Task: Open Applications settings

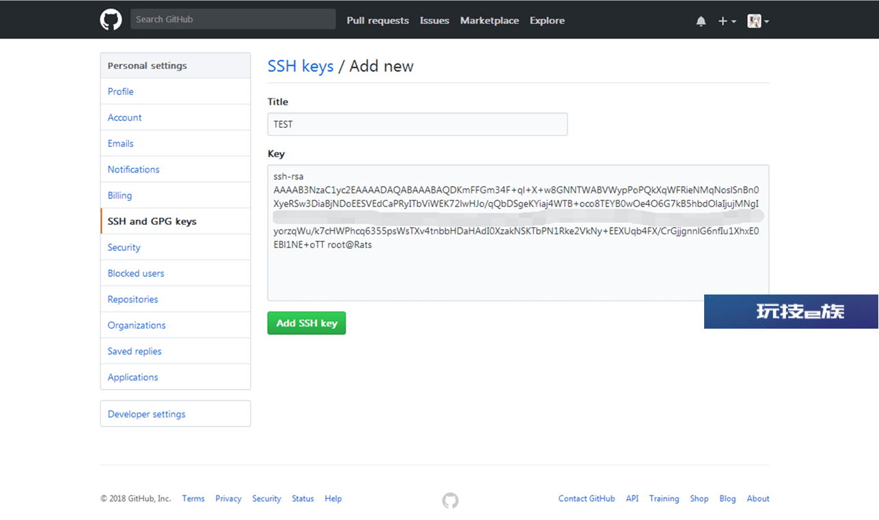Action: [176, 377]
